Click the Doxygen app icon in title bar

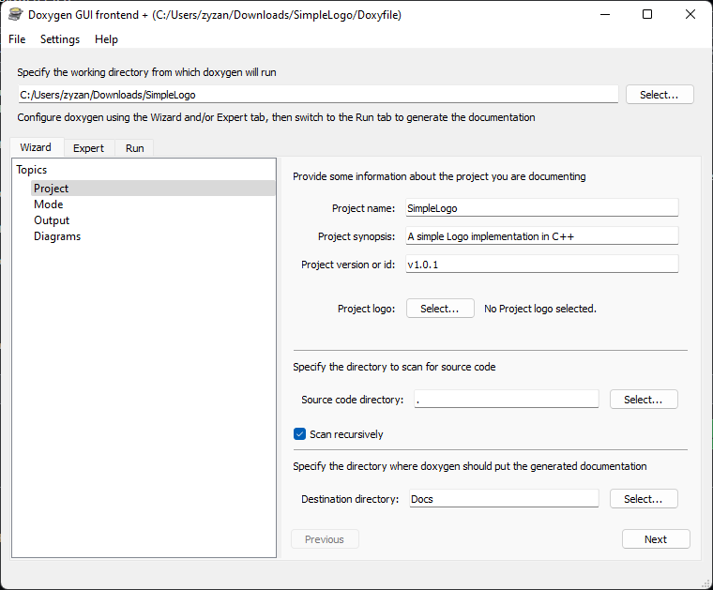pyautogui.click(x=15, y=15)
